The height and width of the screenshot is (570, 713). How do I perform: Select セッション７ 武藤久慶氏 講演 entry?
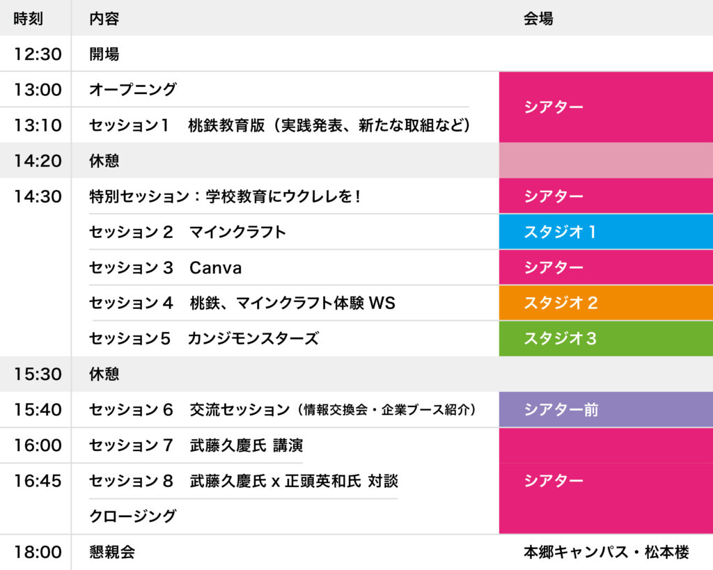tap(196, 445)
